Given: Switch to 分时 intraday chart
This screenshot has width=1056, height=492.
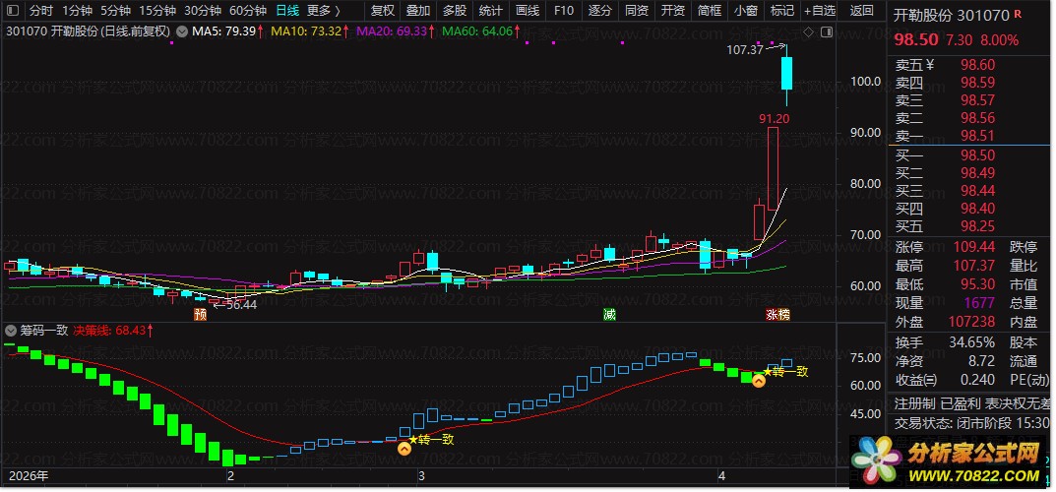Looking at the screenshot, I should click(40, 11).
